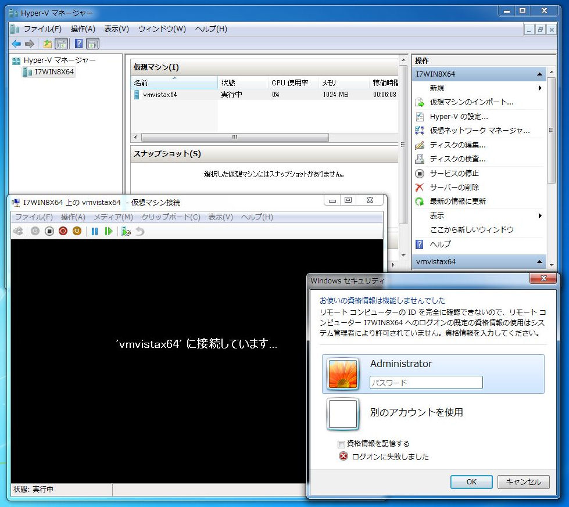The image size is (569, 507).
Task: Open メディア(M) menu in VM connection window
Action: pos(113,217)
